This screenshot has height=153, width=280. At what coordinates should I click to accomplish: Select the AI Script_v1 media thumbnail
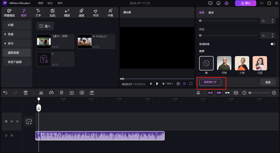coord(85,41)
